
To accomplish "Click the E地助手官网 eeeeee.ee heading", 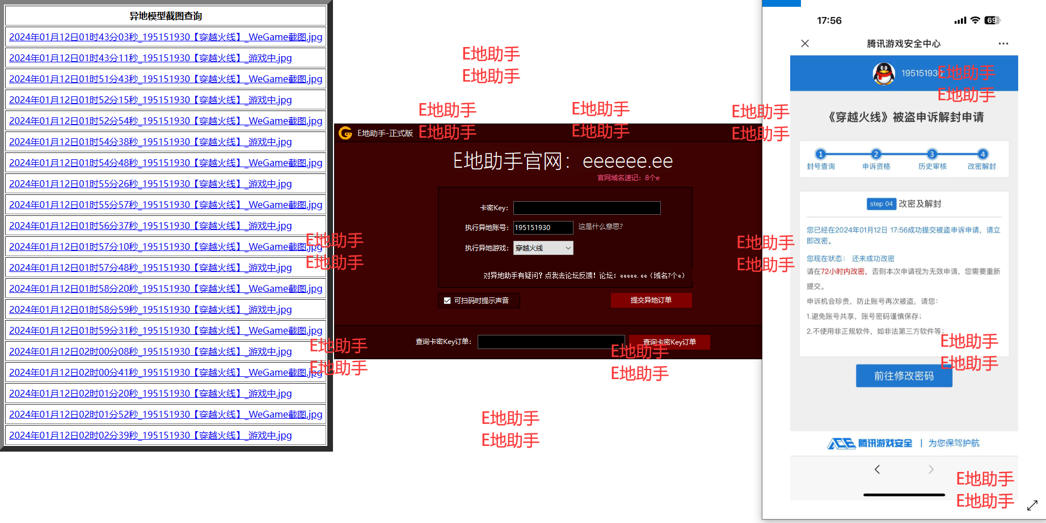I will coord(563,161).
